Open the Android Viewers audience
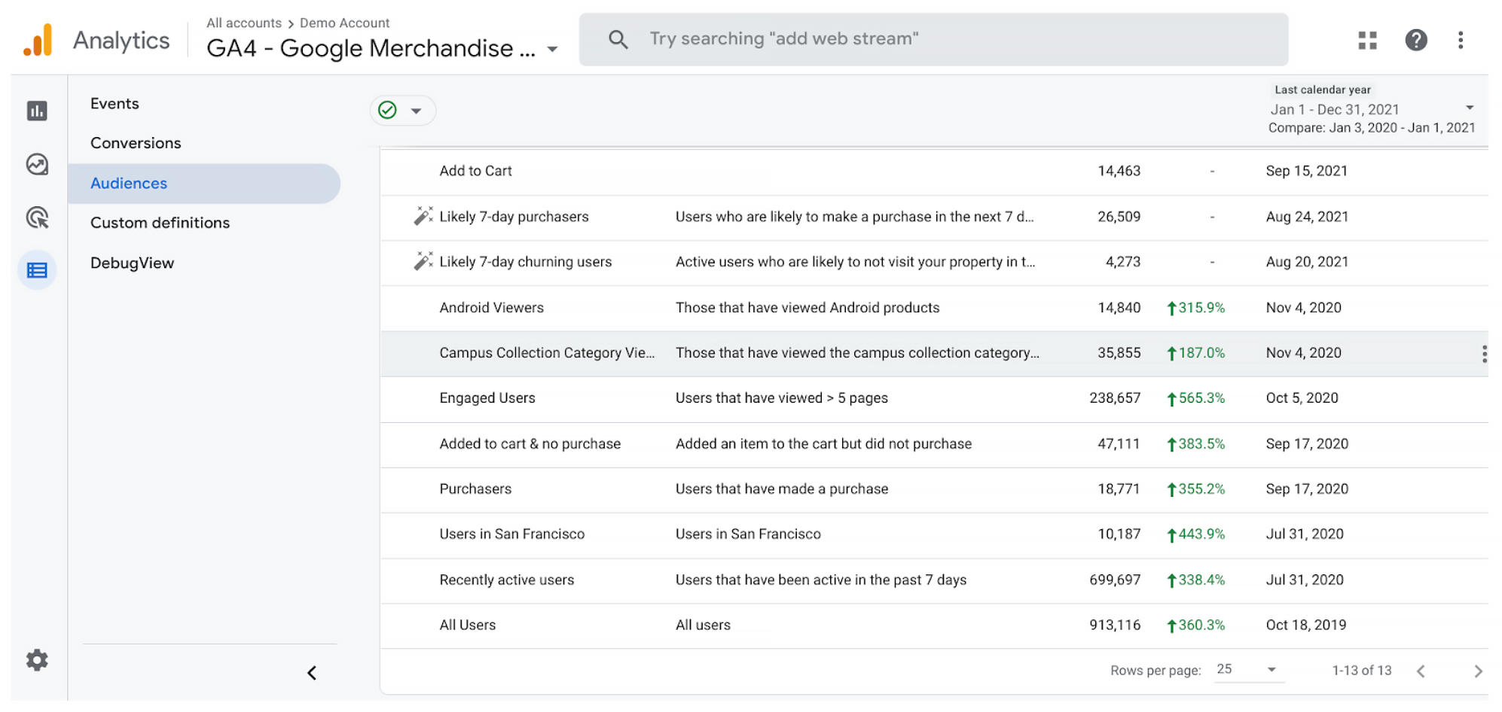 [491, 308]
